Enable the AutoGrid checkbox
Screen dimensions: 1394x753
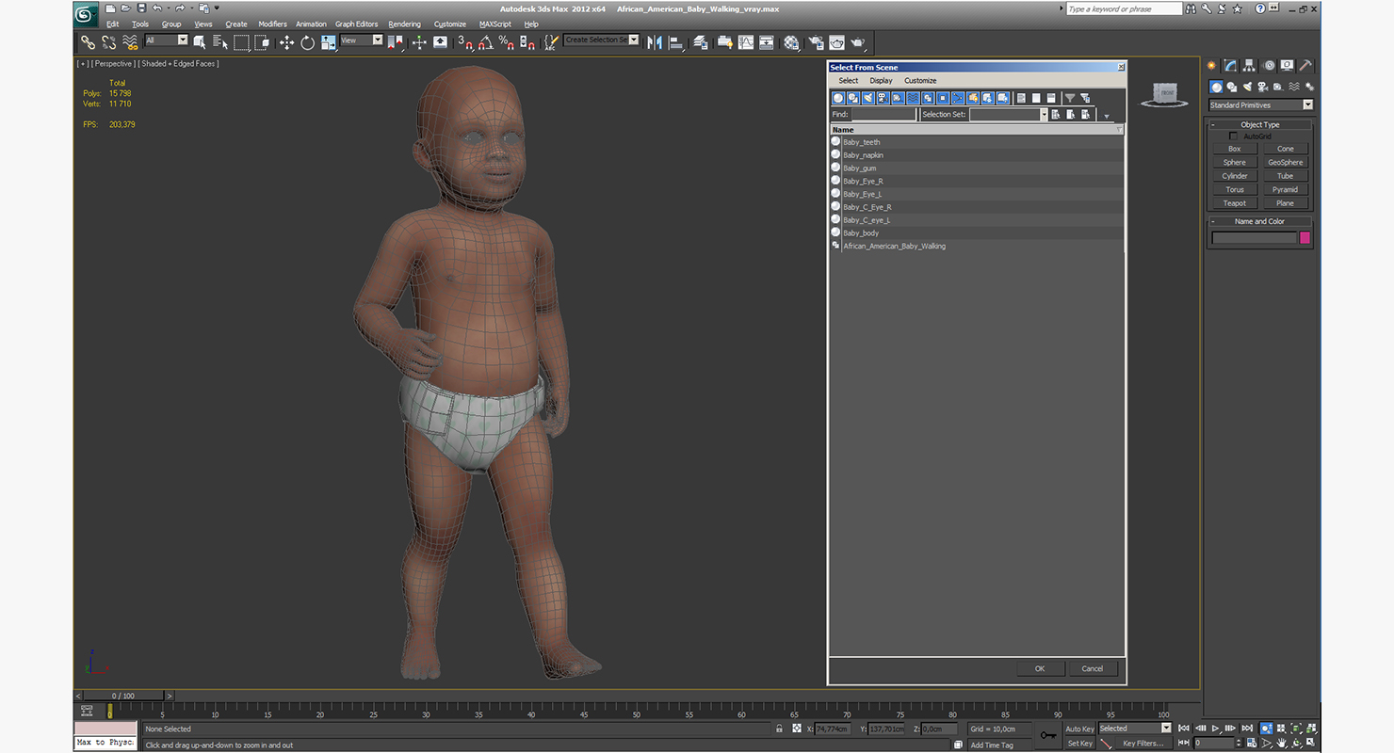[x=1235, y=136]
